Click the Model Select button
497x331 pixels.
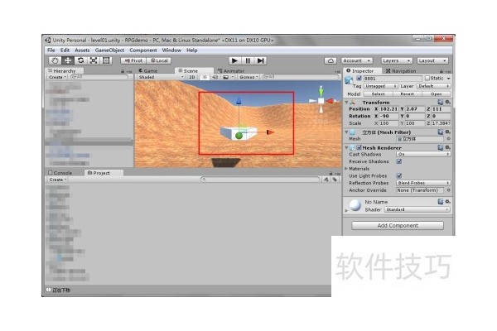coord(379,94)
